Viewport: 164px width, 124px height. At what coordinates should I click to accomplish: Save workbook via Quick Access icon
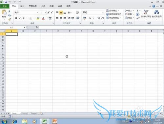6,2
